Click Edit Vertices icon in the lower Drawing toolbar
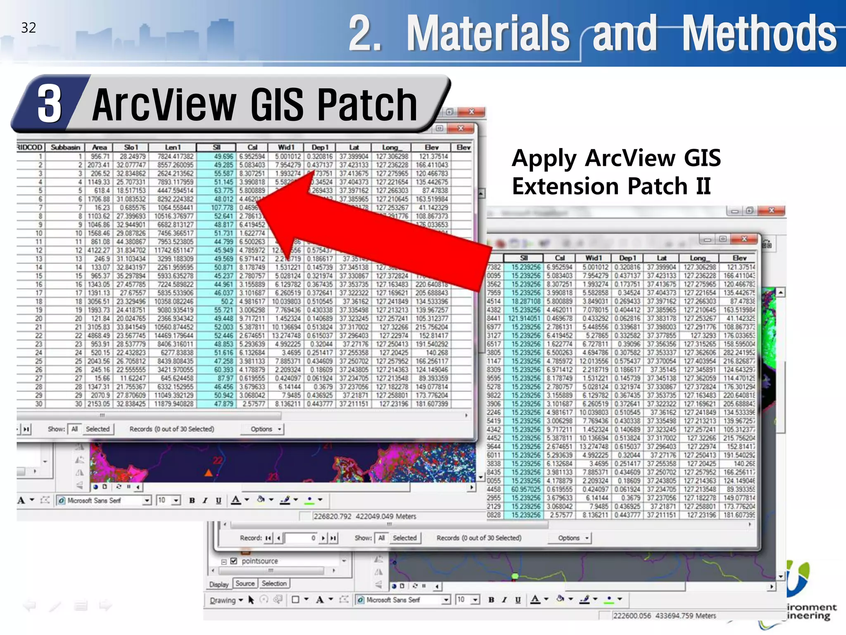This screenshot has width=846, height=635. pyautogui.click(x=344, y=599)
